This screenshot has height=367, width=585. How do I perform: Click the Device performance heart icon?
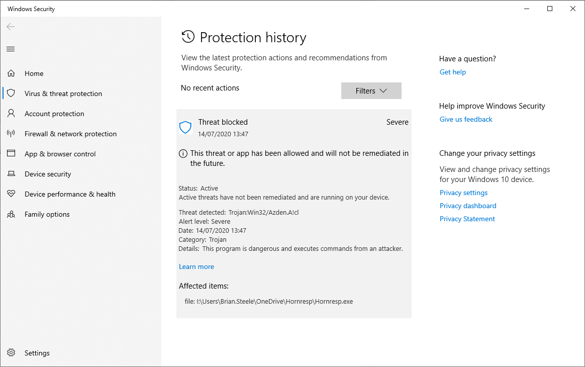(11, 194)
